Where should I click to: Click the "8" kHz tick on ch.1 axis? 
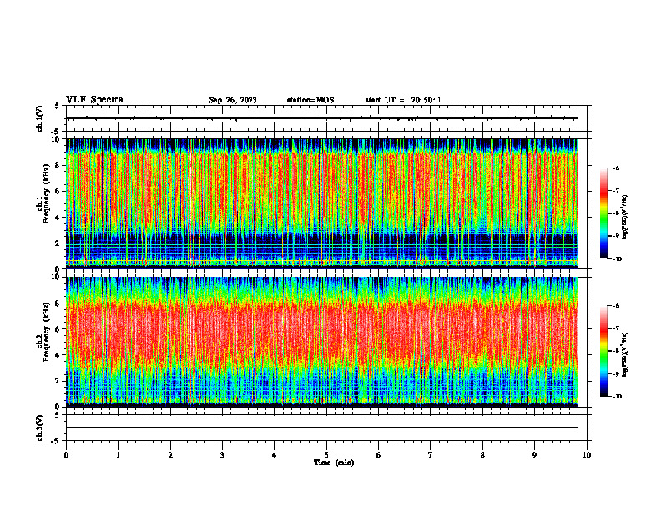coord(58,165)
